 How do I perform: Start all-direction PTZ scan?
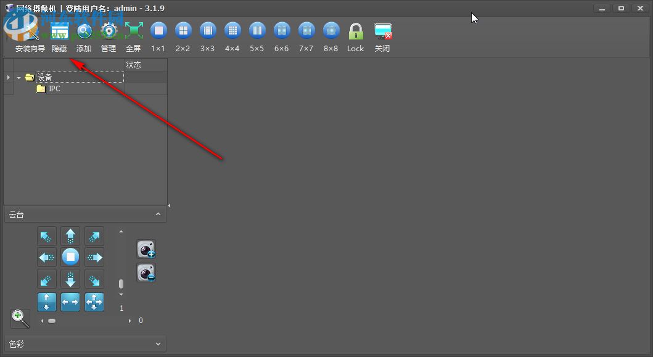click(x=94, y=302)
